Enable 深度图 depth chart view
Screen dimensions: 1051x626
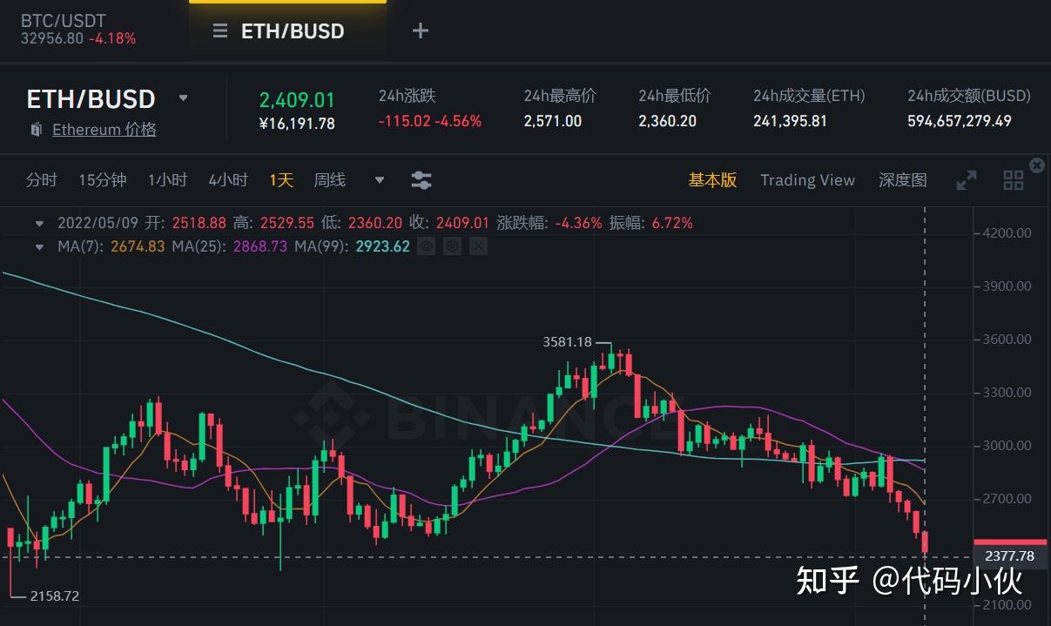click(902, 180)
